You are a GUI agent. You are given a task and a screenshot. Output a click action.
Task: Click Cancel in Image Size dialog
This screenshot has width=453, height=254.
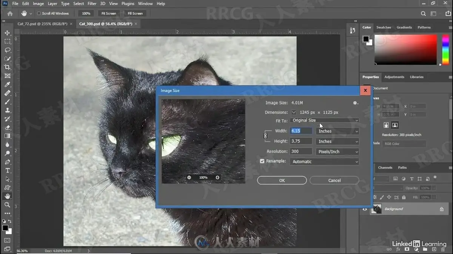point(334,180)
